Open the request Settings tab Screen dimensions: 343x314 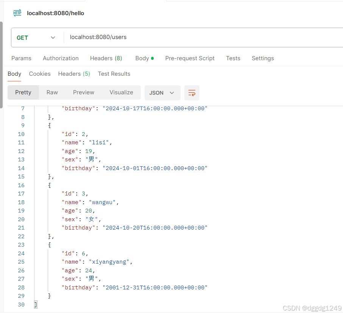(262, 58)
